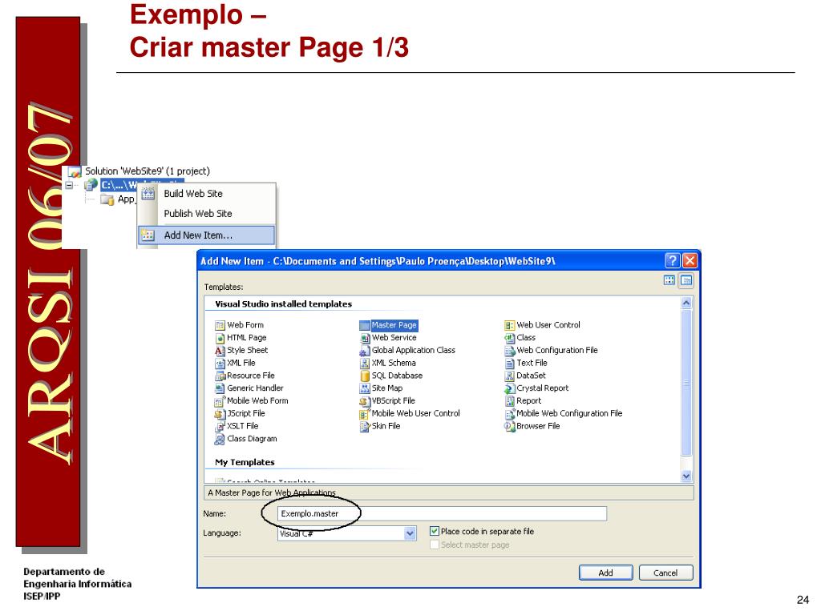Choose the Site Map template icon
821x615 pixels.
(365, 388)
